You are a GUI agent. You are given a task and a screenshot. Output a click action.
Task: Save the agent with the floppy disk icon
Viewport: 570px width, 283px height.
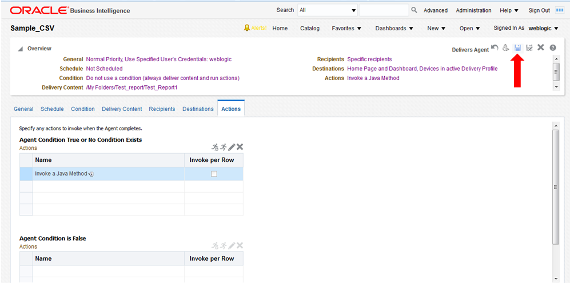517,47
